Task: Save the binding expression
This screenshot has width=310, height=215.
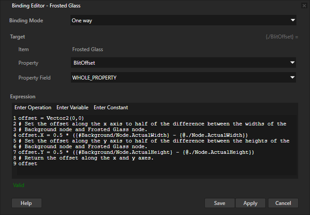Action: pos(219,203)
